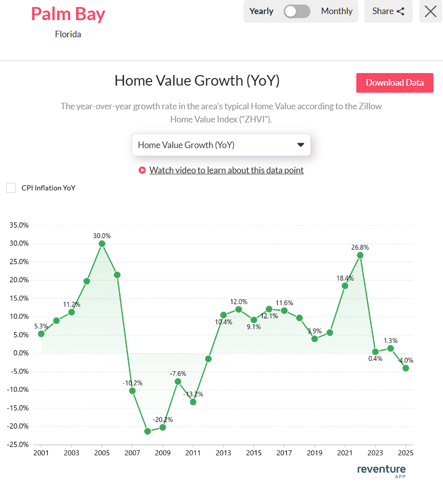Screen dimensions: 443x481
Task: Select Monthly on the view switcher
Action: coord(336,11)
